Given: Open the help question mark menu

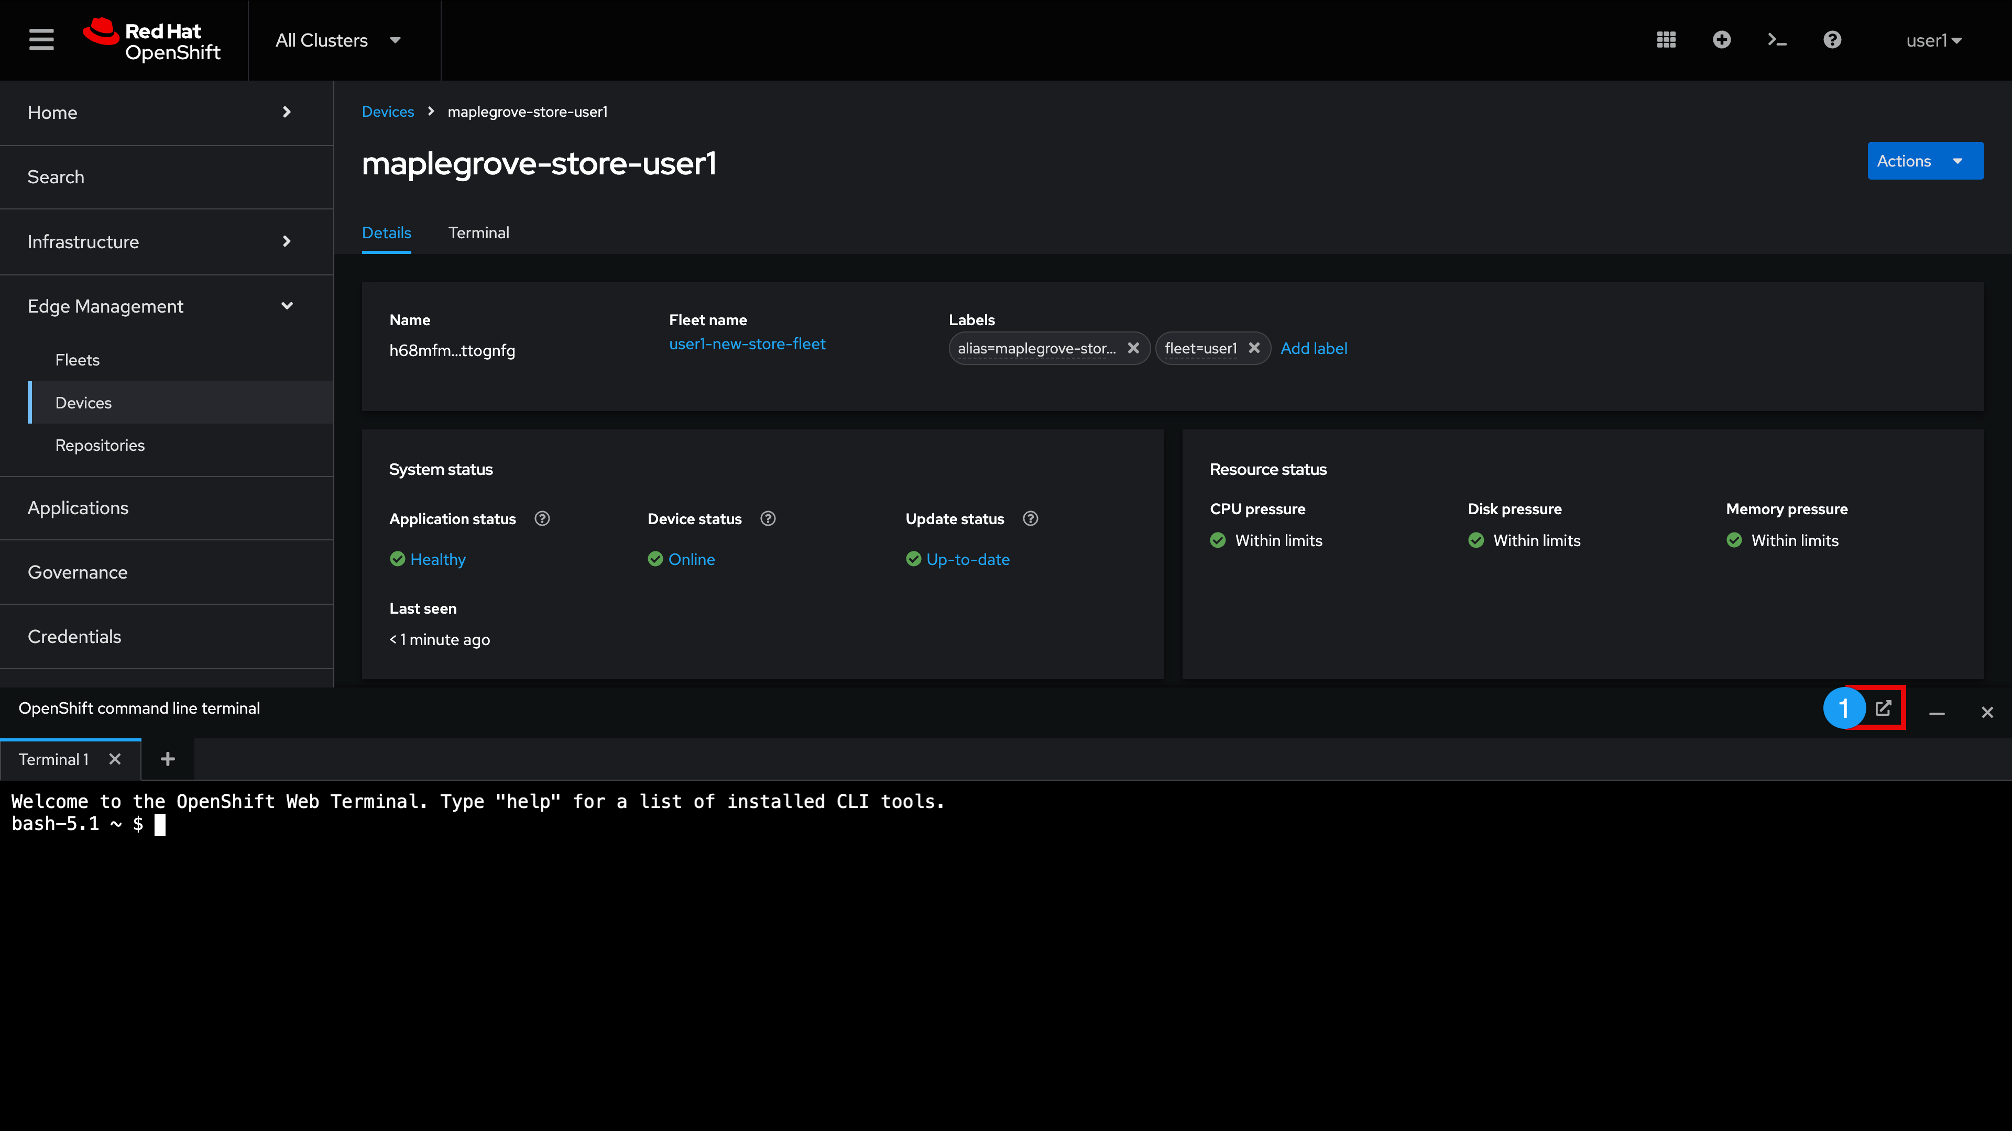Looking at the screenshot, I should pos(1832,40).
